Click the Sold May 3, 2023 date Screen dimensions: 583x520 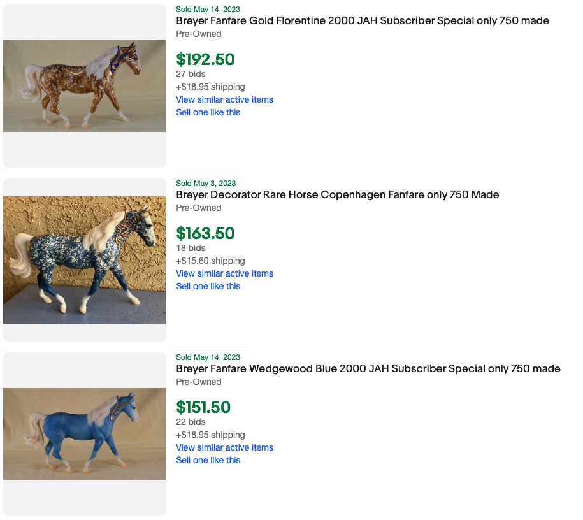click(x=205, y=184)
